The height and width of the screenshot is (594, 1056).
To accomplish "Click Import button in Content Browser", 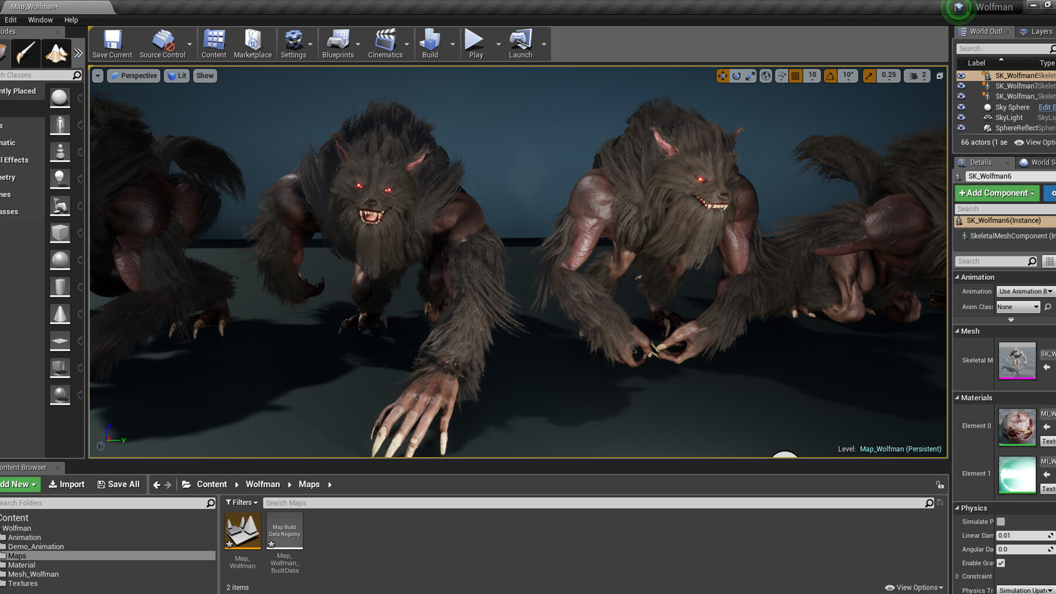I will click(66, 484).
